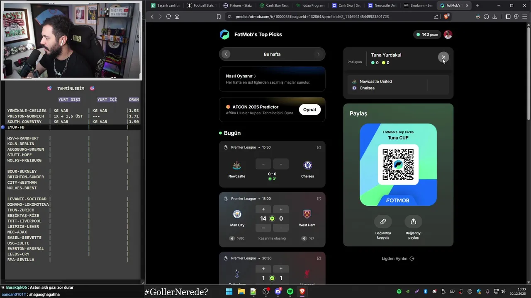
Task: Click the Kazanma olasılığı label
Action: 272,238
